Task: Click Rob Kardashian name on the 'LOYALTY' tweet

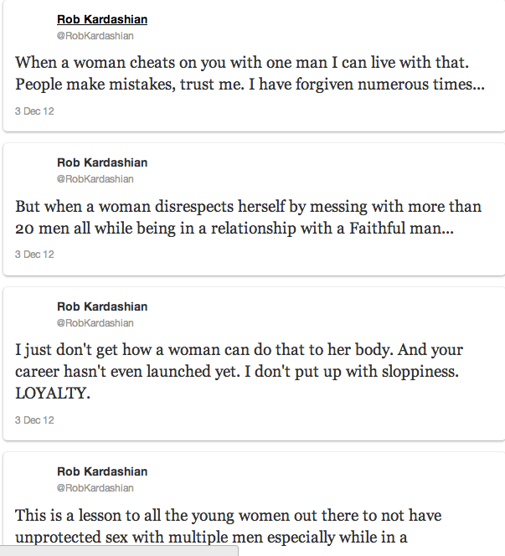Action: coord(102,306)
